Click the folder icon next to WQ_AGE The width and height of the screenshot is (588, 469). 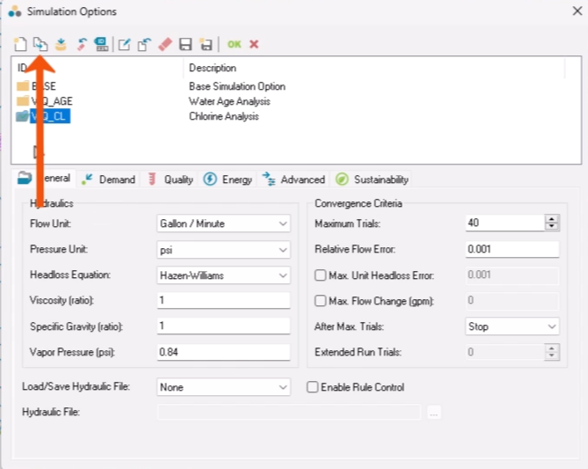[23, 101]
